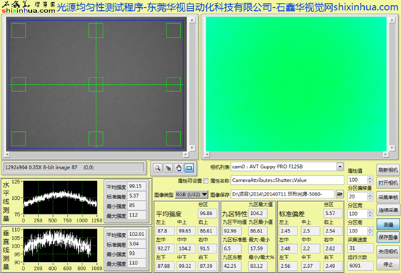Click the left image pane horizontal scrollbar
The width and height of the screenshot is (401, 273).
pyautogui.click(x=96, y=154)
